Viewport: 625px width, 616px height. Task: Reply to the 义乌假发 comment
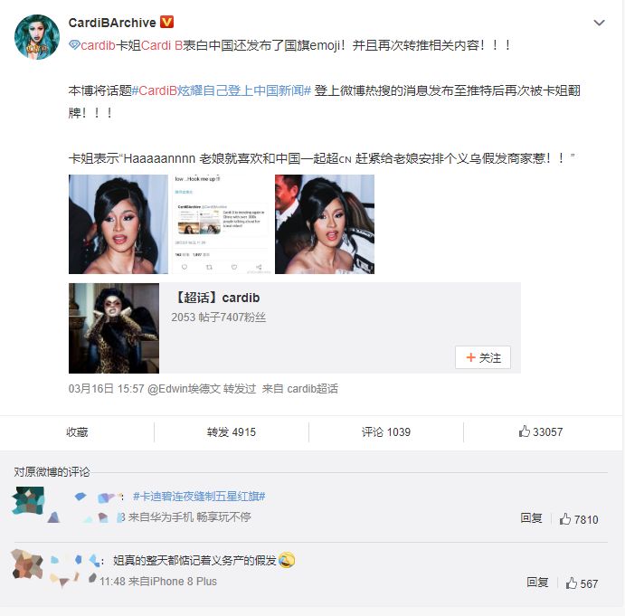tap(537, 583)
